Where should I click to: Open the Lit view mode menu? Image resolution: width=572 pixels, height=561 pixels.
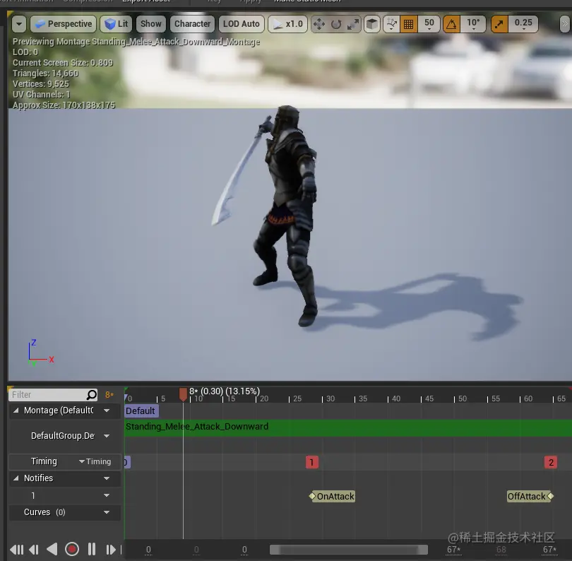116,24
